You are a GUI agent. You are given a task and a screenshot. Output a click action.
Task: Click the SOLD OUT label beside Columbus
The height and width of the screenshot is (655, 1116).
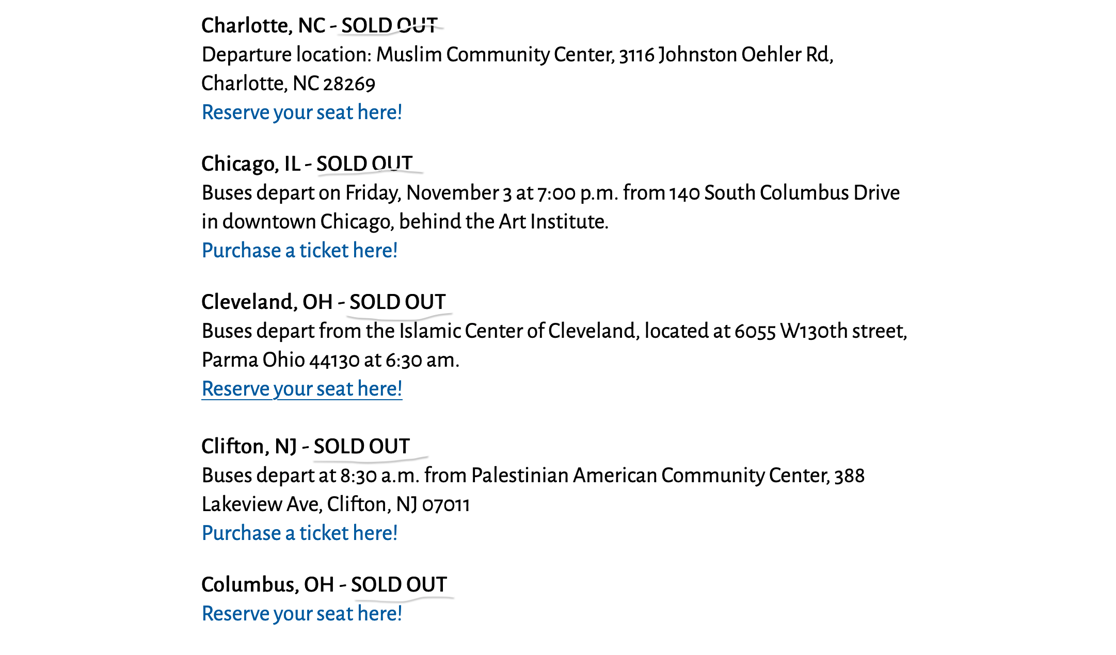pyautogui.click(x=399, y=585)
